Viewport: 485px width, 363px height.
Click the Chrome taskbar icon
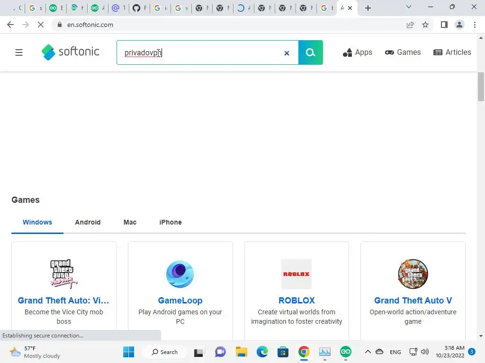tap(304, 352)
